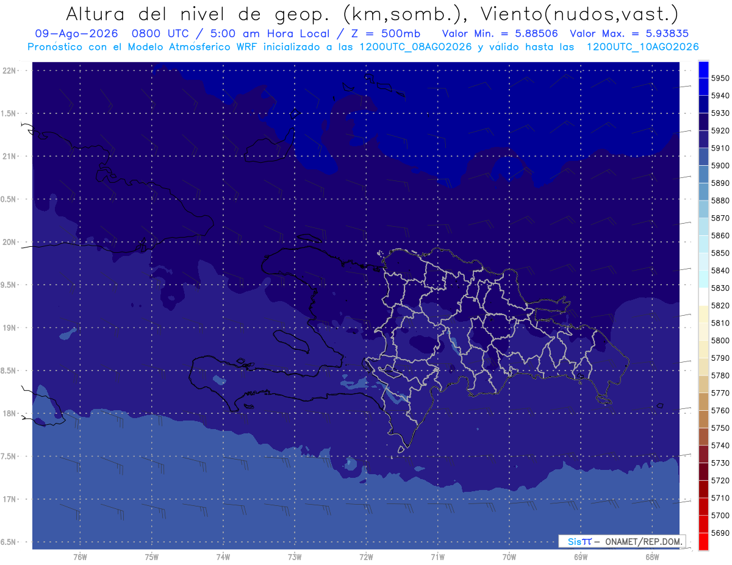
Task: Click the map title 'Altura del nivel de geop.'
Action: point(198,13)
